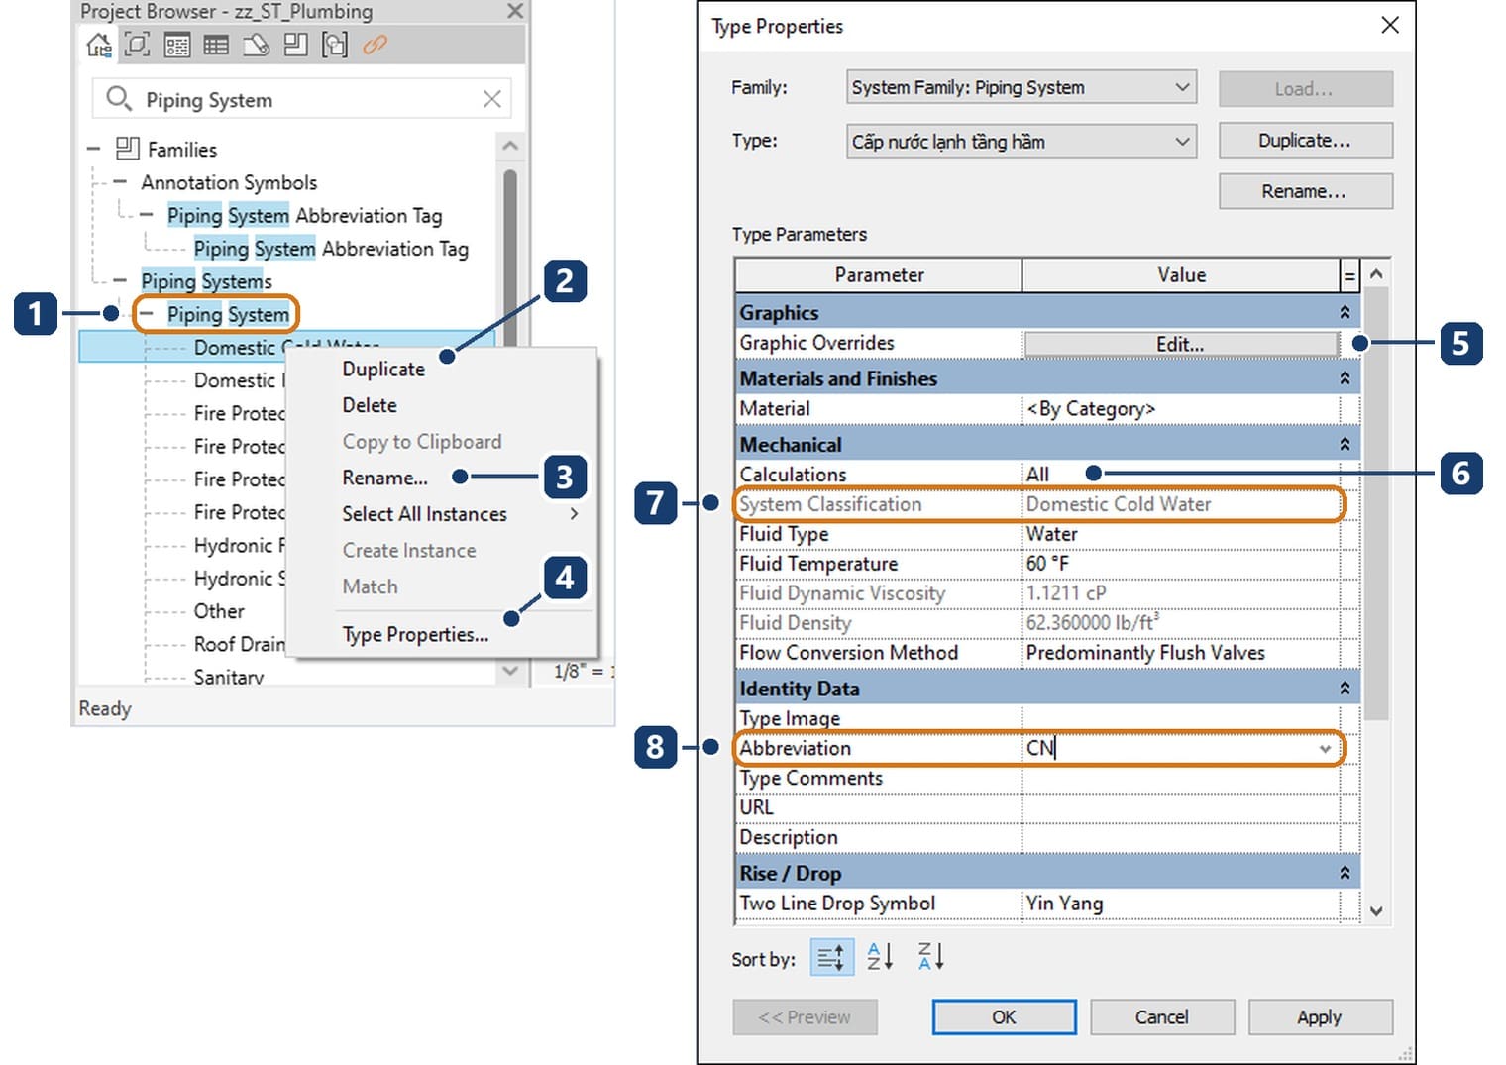The height and width of the screenshot is (1065, 1506).
Task: Open the Abbreviation value dropdown arrow
Action: point(1325,749)
